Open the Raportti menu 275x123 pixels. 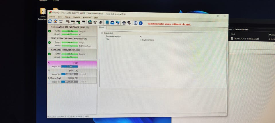click(77, 17)
